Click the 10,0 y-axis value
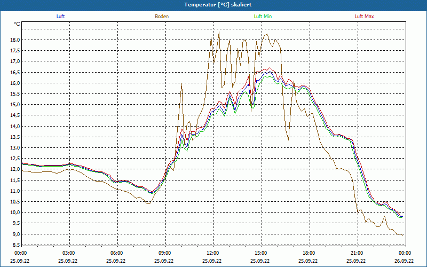This screenshot has height=267, width=427. 15,212
